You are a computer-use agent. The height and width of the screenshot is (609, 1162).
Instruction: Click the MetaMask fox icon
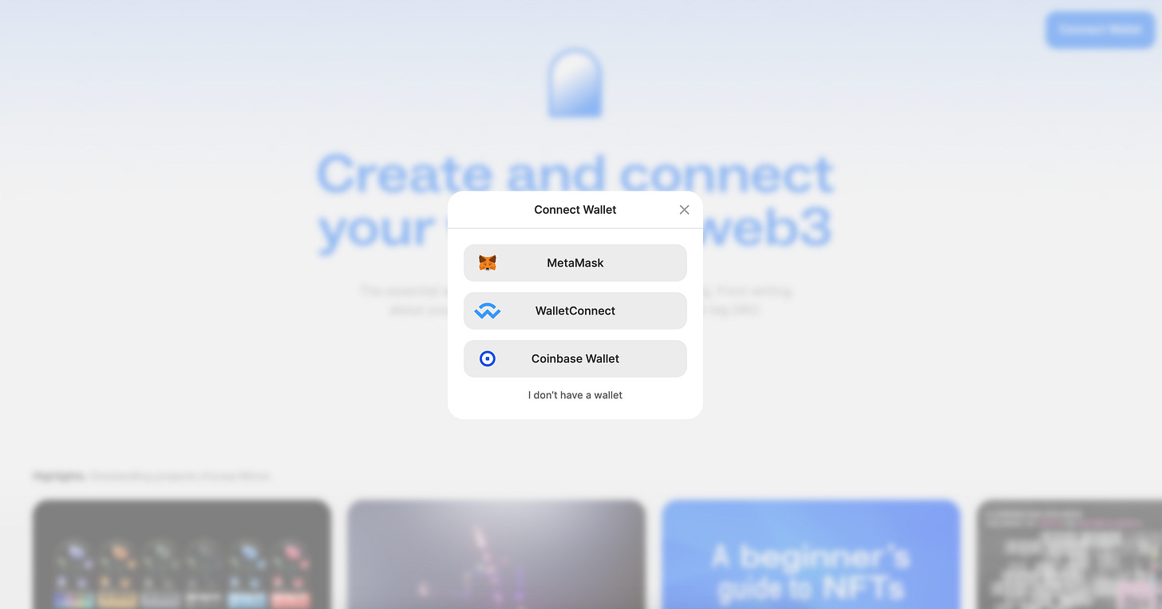point(488,263)
